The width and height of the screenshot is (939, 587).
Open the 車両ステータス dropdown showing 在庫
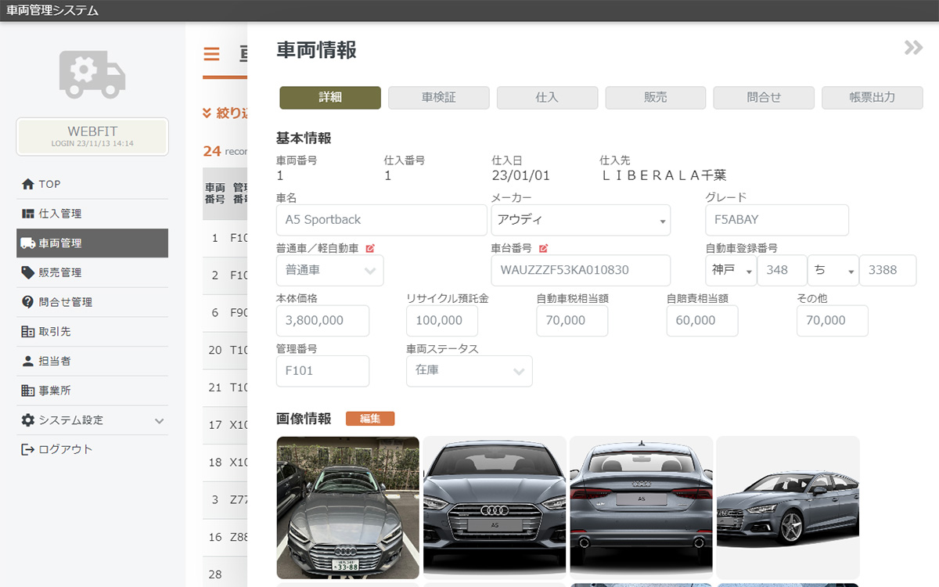click(x=469, y=371)
